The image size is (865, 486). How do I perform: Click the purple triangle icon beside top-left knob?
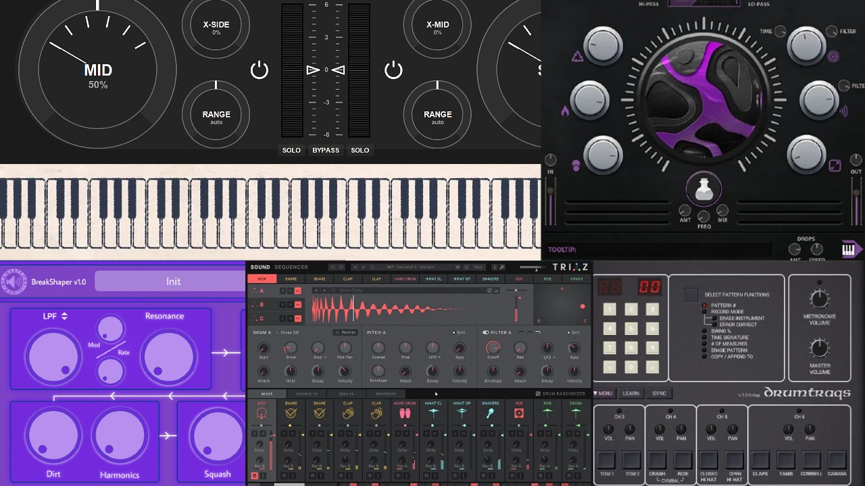(x=577, y=57)
